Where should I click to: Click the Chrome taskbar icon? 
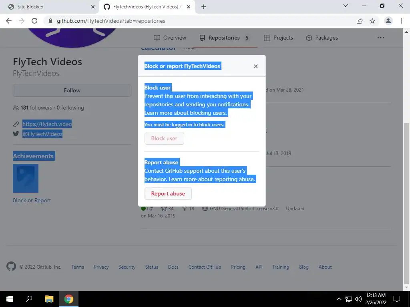pyautogui.click(x=69, y=299)
